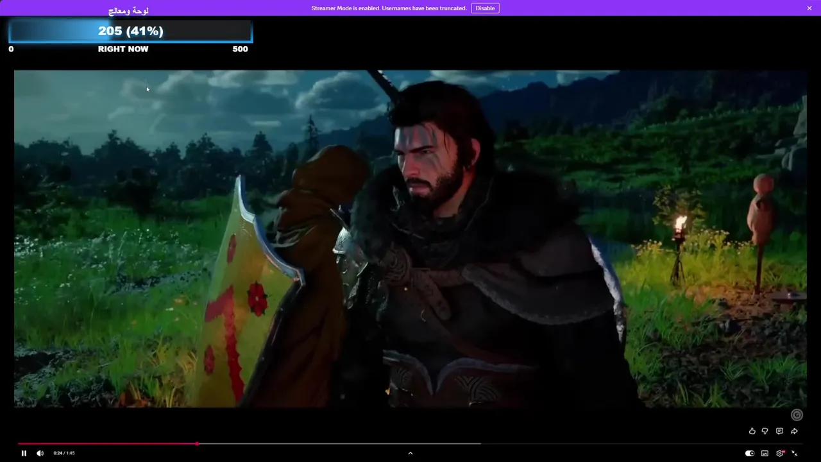
Task: Mute the video volume speaker icon
Action: pos(40,453)
